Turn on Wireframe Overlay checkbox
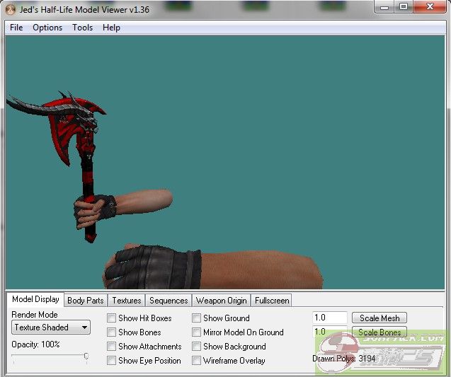 [197, 361]
